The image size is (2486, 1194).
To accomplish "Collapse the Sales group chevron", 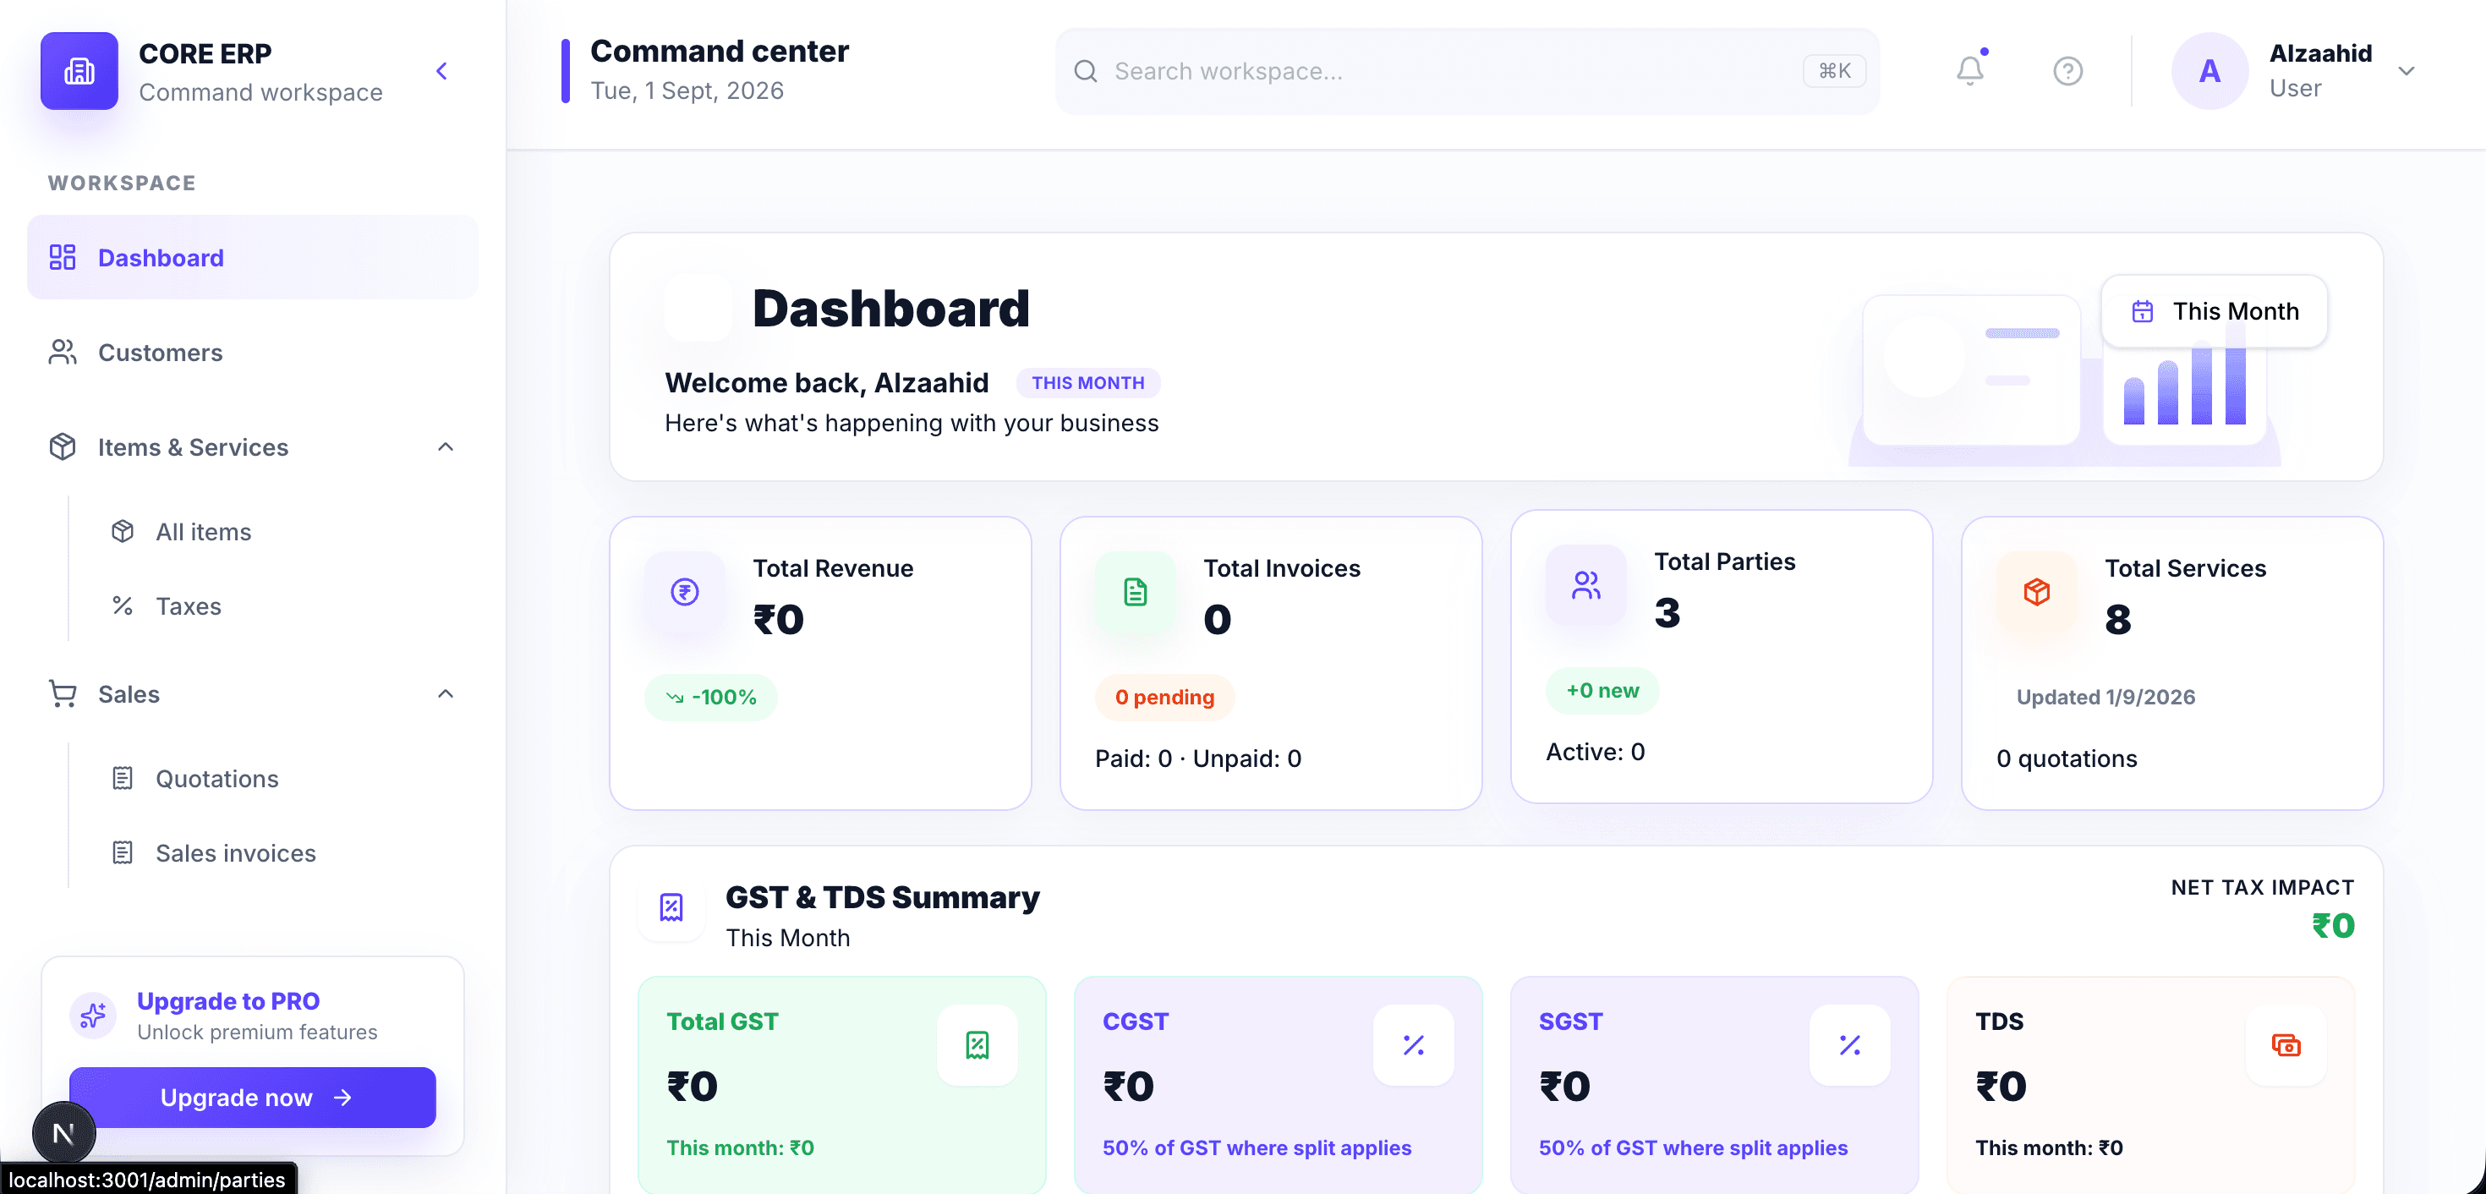I will (x=445, y=693).
